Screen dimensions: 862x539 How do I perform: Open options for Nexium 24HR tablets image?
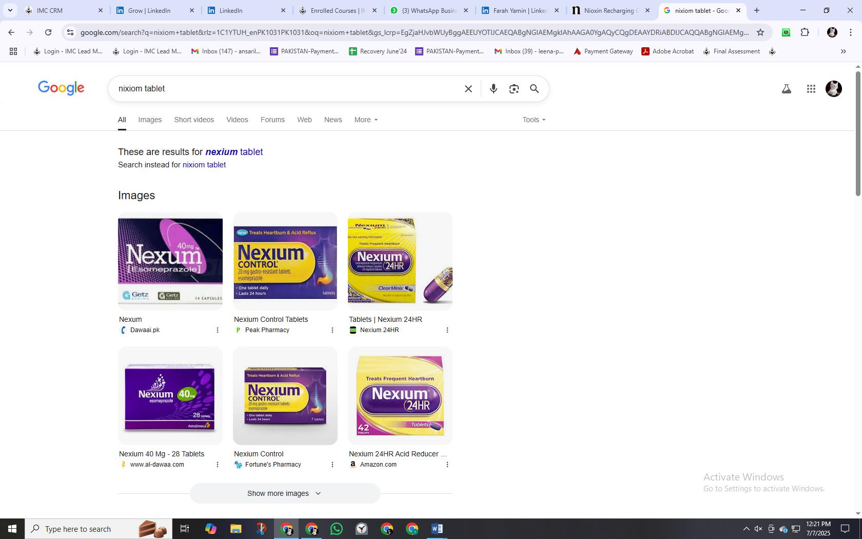coord(447,330)
